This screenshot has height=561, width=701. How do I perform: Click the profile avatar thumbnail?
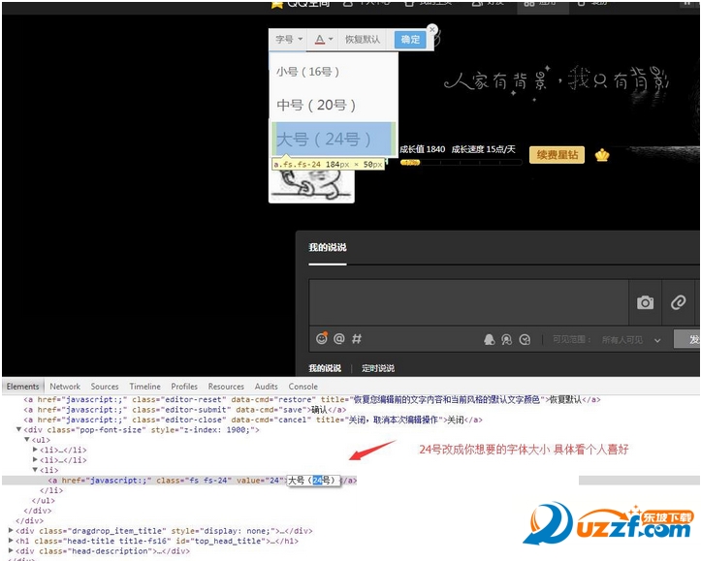click(311, 186)
